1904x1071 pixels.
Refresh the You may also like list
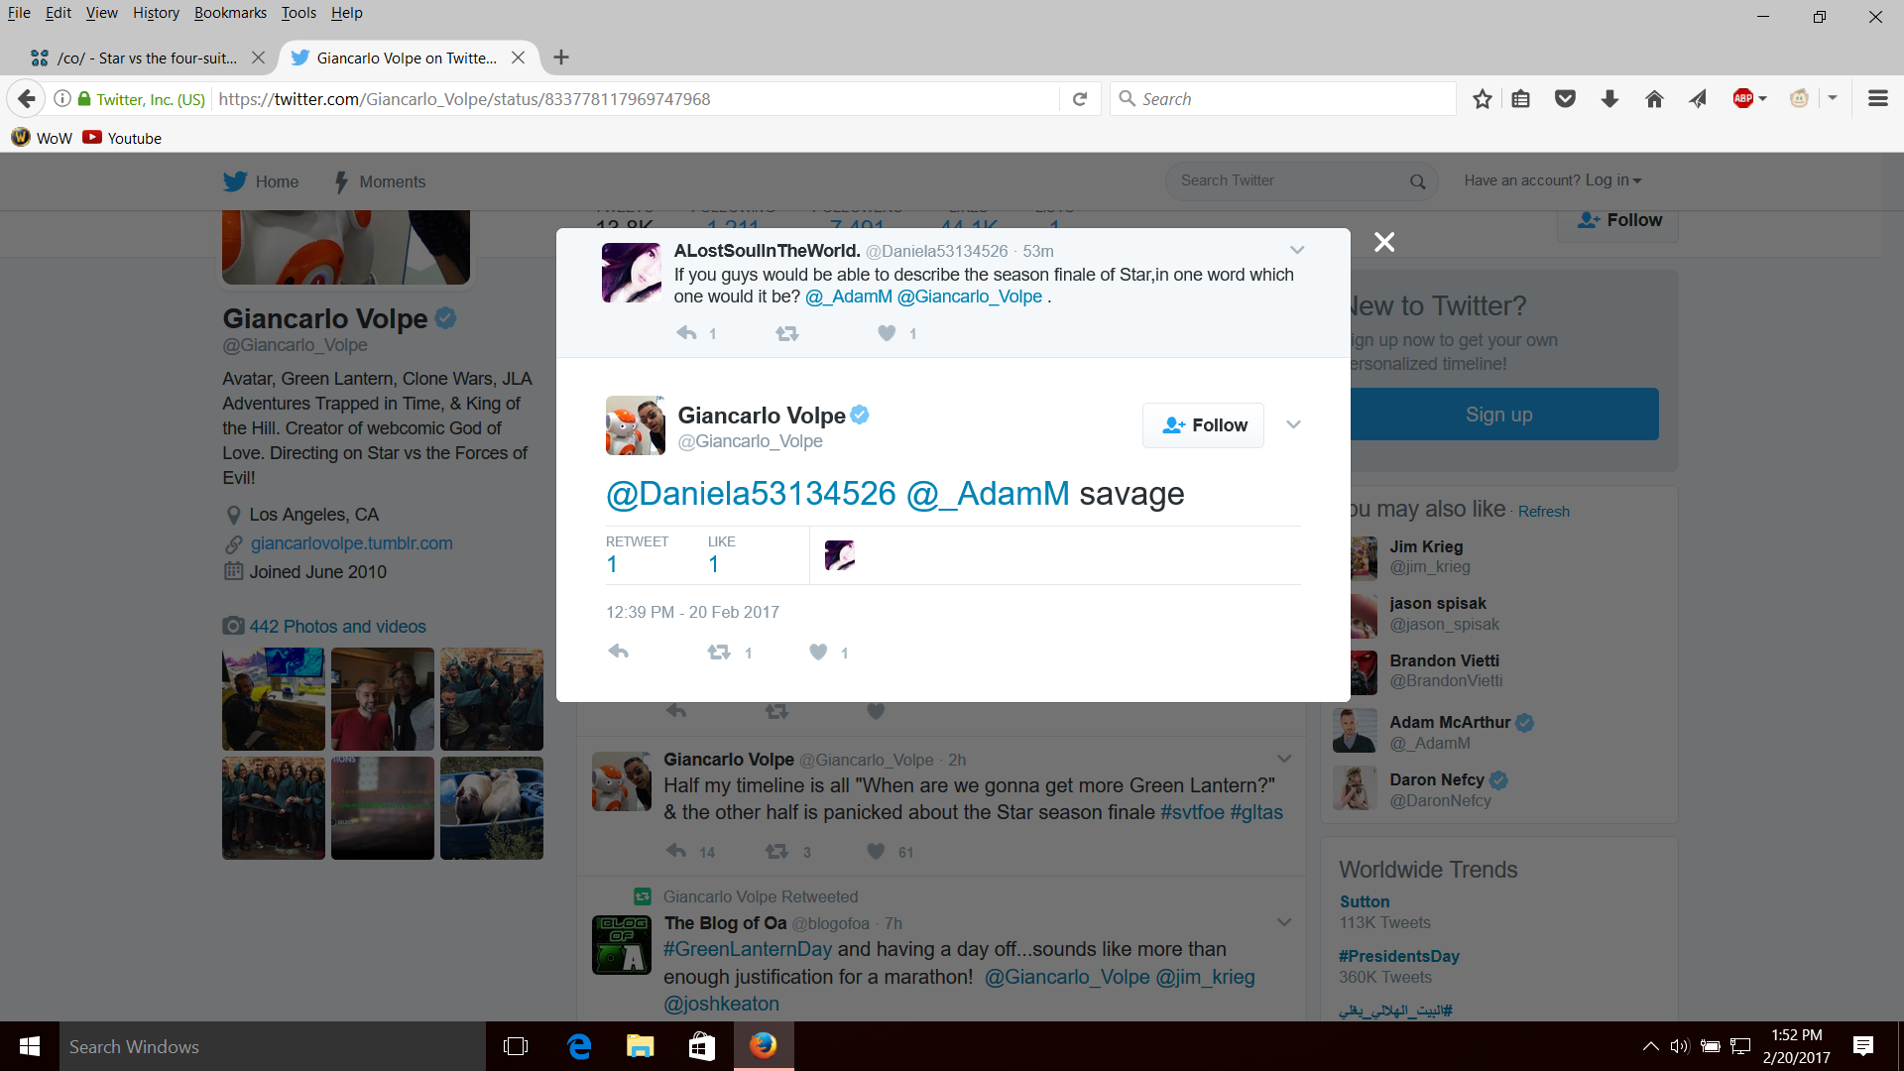click(x=1543, y=512)
